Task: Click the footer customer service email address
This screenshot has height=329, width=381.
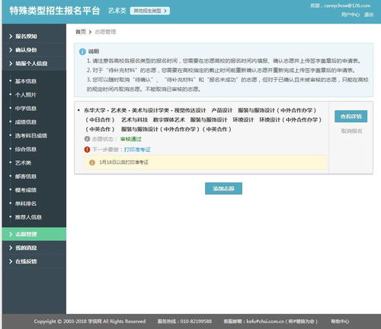Action: [x=265, y=321]
